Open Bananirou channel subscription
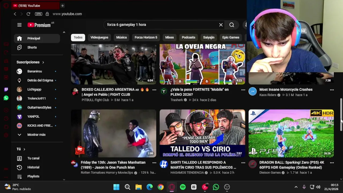The width and height of the screenshot is (343, 193). pyautogui.click(x=37, y=71)
